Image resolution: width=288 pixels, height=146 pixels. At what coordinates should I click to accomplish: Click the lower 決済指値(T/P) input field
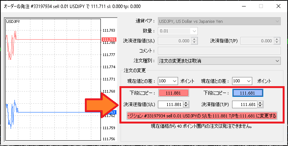(245, 104)
